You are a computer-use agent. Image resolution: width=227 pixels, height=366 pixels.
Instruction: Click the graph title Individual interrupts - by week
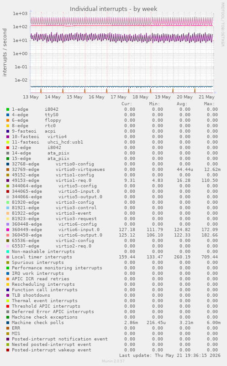[113, 9]
